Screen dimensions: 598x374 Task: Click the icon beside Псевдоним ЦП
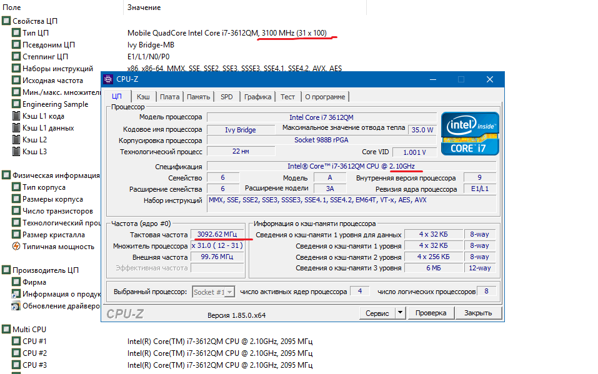click(16, 44)
